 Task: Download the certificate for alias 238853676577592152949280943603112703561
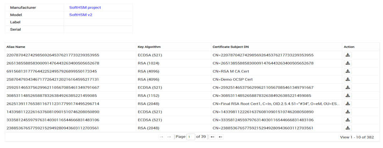(x=348, y=128)
